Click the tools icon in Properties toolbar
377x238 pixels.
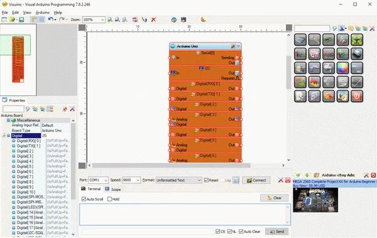72,109
